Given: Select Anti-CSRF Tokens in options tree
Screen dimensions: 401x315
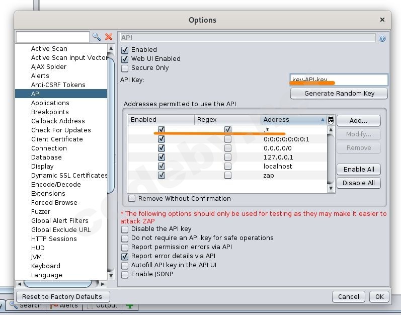Looking at the screenshot, I should click(58, 85).
